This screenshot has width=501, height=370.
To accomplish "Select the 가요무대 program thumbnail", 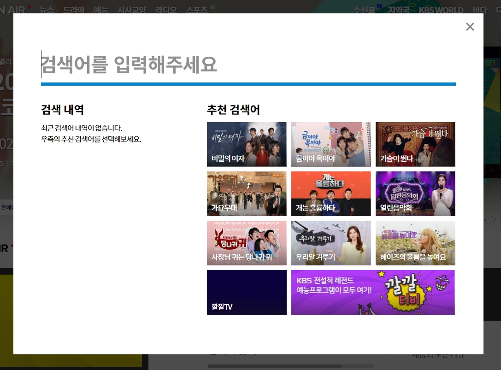I will point(247,194).
